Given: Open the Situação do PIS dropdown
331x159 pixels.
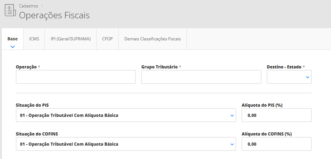Looking at the screenshot, I should (x=126, y=115).
